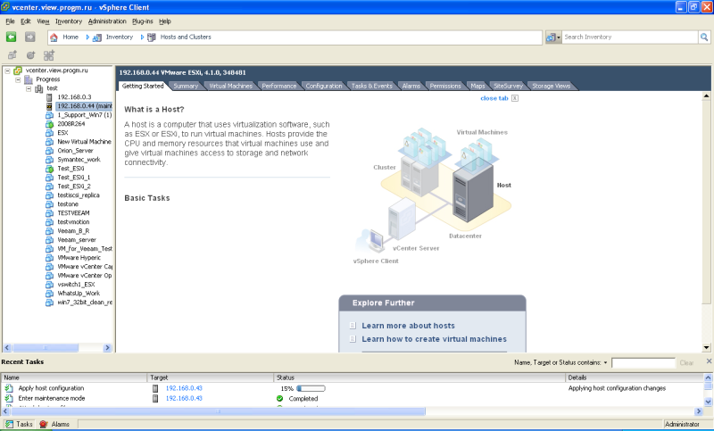714x431 pixels.
Task: Click the Completed green status icon
Action: (x=279, y=399)
